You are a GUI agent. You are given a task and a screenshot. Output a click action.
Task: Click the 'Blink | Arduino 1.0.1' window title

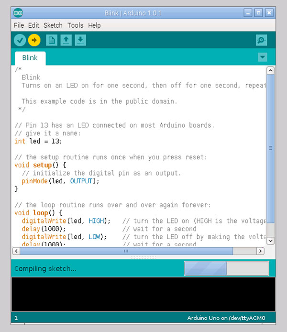tap(133, 13)
